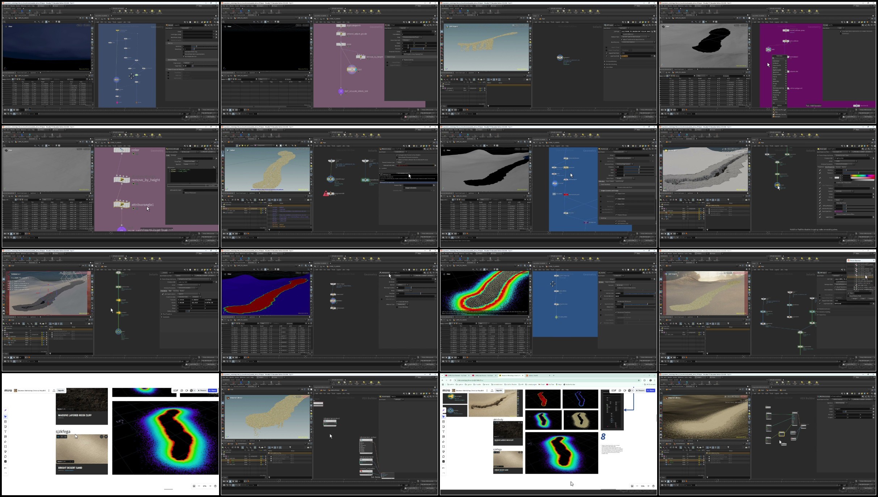Open the Base Properties tab of dome light
The width and height of the screenshot is (878, 497).
coord(829,167)
